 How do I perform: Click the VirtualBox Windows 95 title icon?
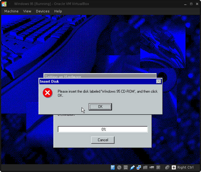4,4
